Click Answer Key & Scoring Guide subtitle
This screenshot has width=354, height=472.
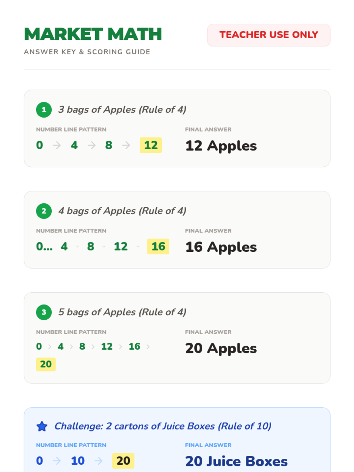87,52
